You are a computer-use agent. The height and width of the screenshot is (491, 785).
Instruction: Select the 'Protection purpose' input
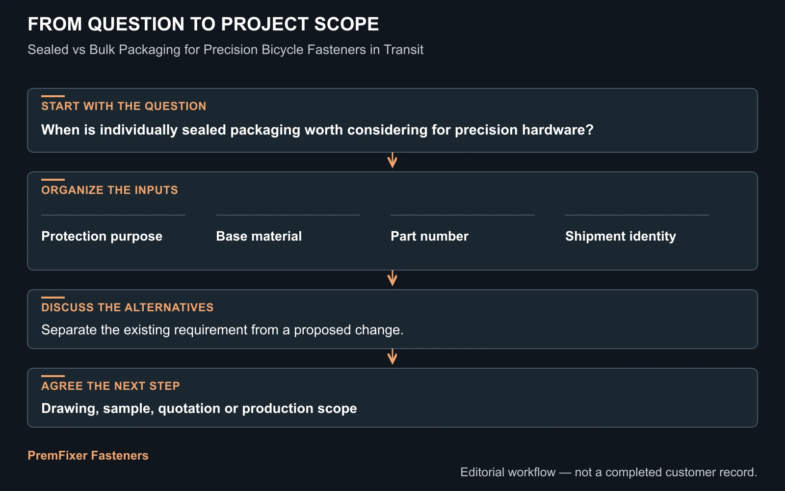tap(102, 236)
